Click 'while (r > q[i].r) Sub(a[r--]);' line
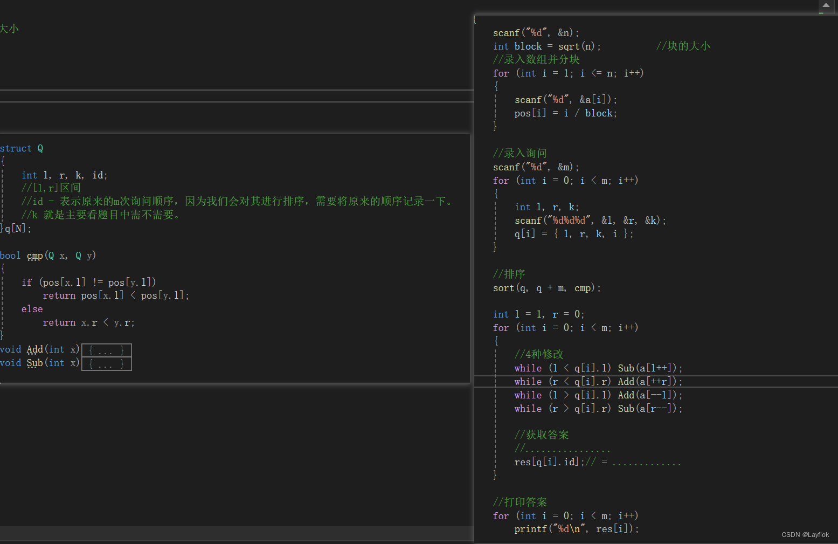 [599, 409]
